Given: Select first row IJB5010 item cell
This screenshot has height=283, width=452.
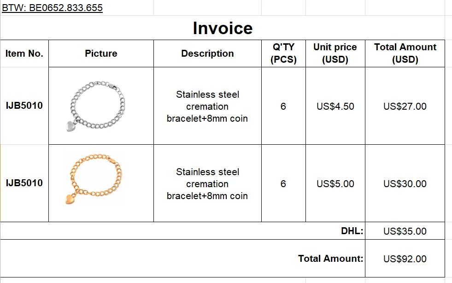Looking at the screenshot, I should pyautogui.click(x=24, y=106).
